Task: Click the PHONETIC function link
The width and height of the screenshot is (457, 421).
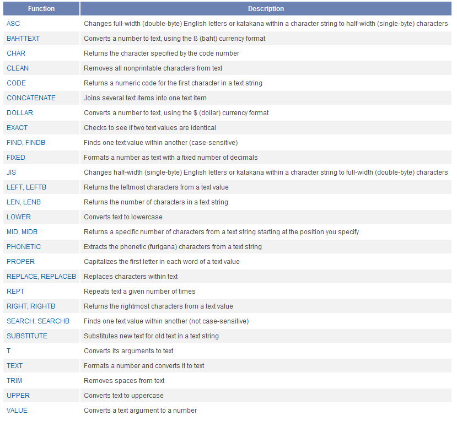Action: tap(24, 246)
